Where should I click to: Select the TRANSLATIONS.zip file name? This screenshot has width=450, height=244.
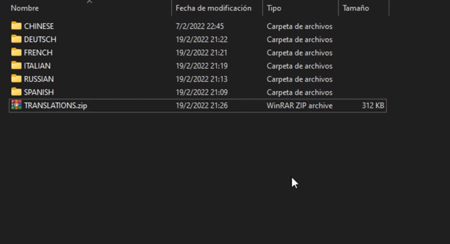56,105
